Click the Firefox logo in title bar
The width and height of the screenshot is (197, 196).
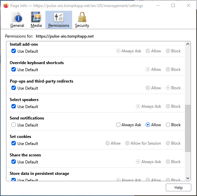point(6,5)
